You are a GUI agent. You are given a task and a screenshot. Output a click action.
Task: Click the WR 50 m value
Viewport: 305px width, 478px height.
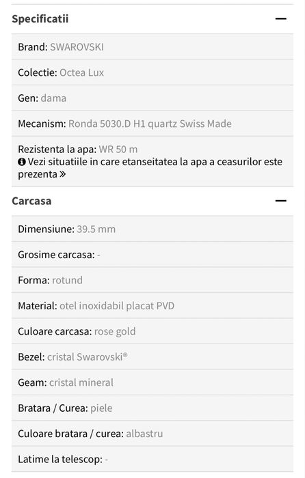(118, 150)
